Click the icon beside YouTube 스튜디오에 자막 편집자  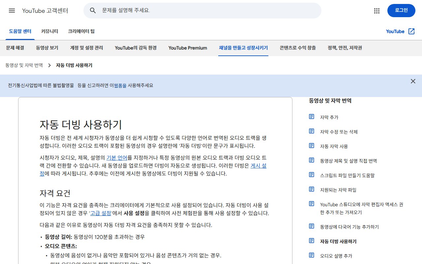click(312, 204)
